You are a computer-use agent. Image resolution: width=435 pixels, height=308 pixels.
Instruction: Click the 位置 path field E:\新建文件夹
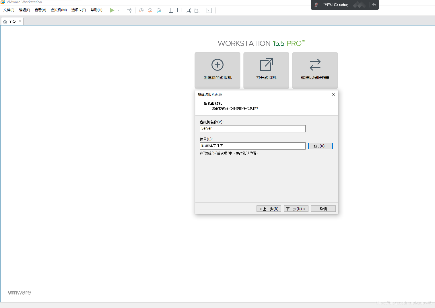(253, 146)
